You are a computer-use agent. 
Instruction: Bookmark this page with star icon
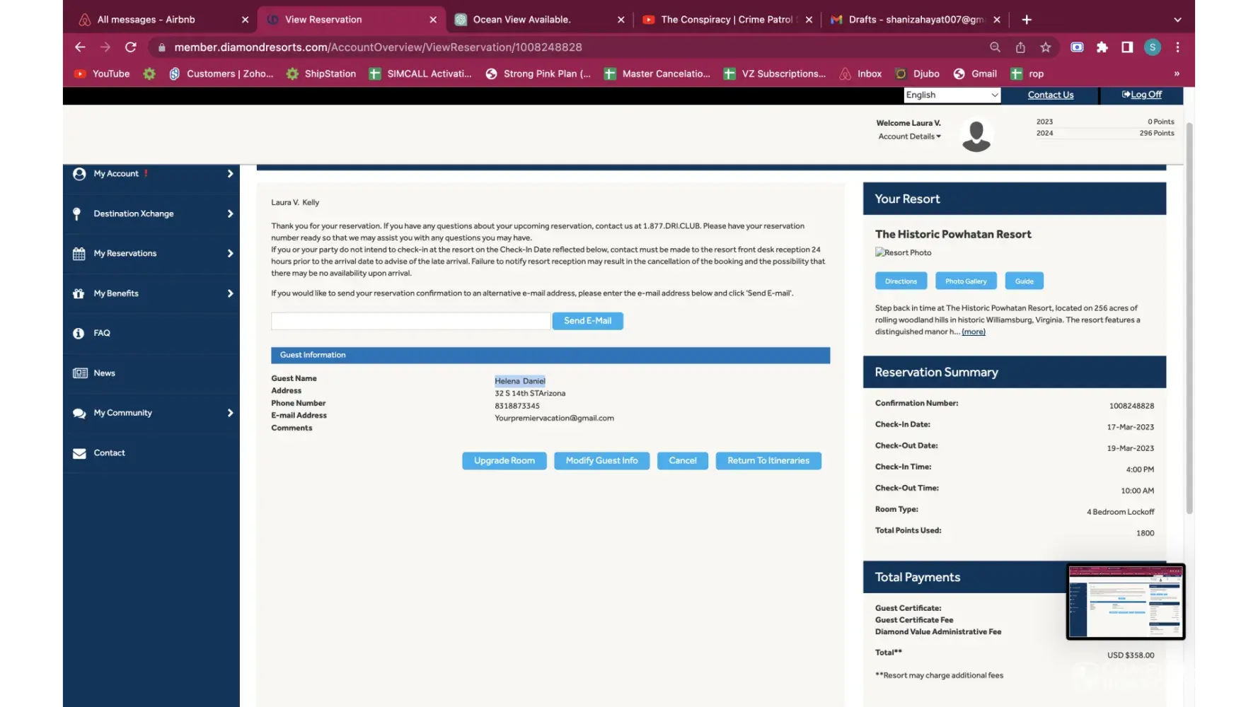(1046, 47)
